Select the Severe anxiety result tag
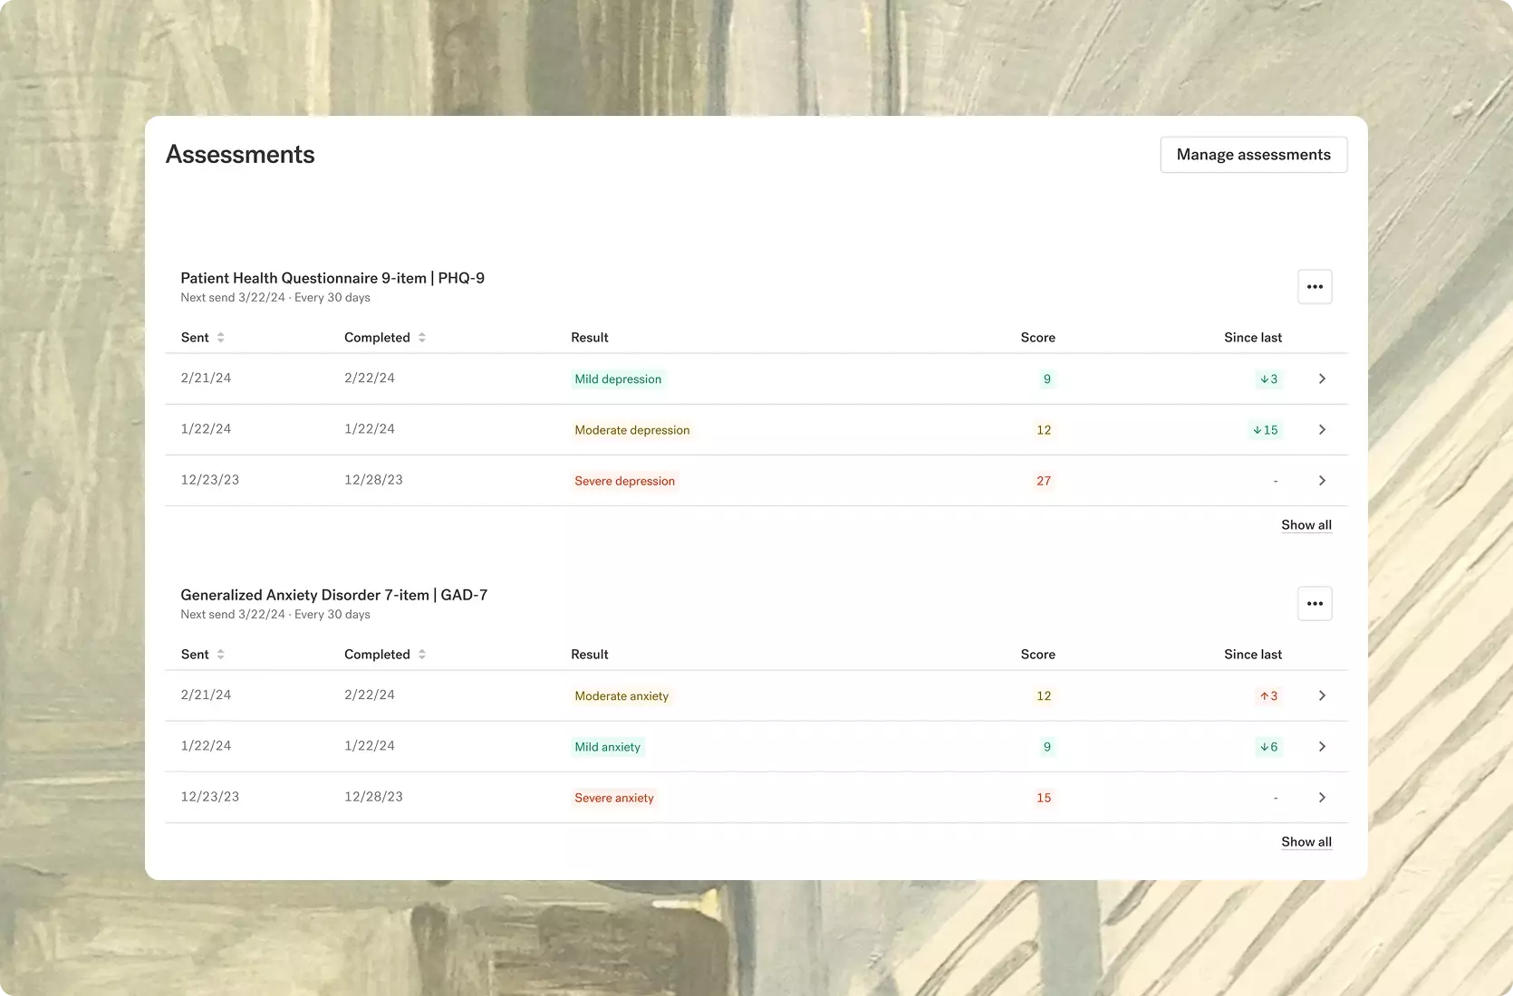Viewport: 1513px width, 996px height. pos(613,798)
